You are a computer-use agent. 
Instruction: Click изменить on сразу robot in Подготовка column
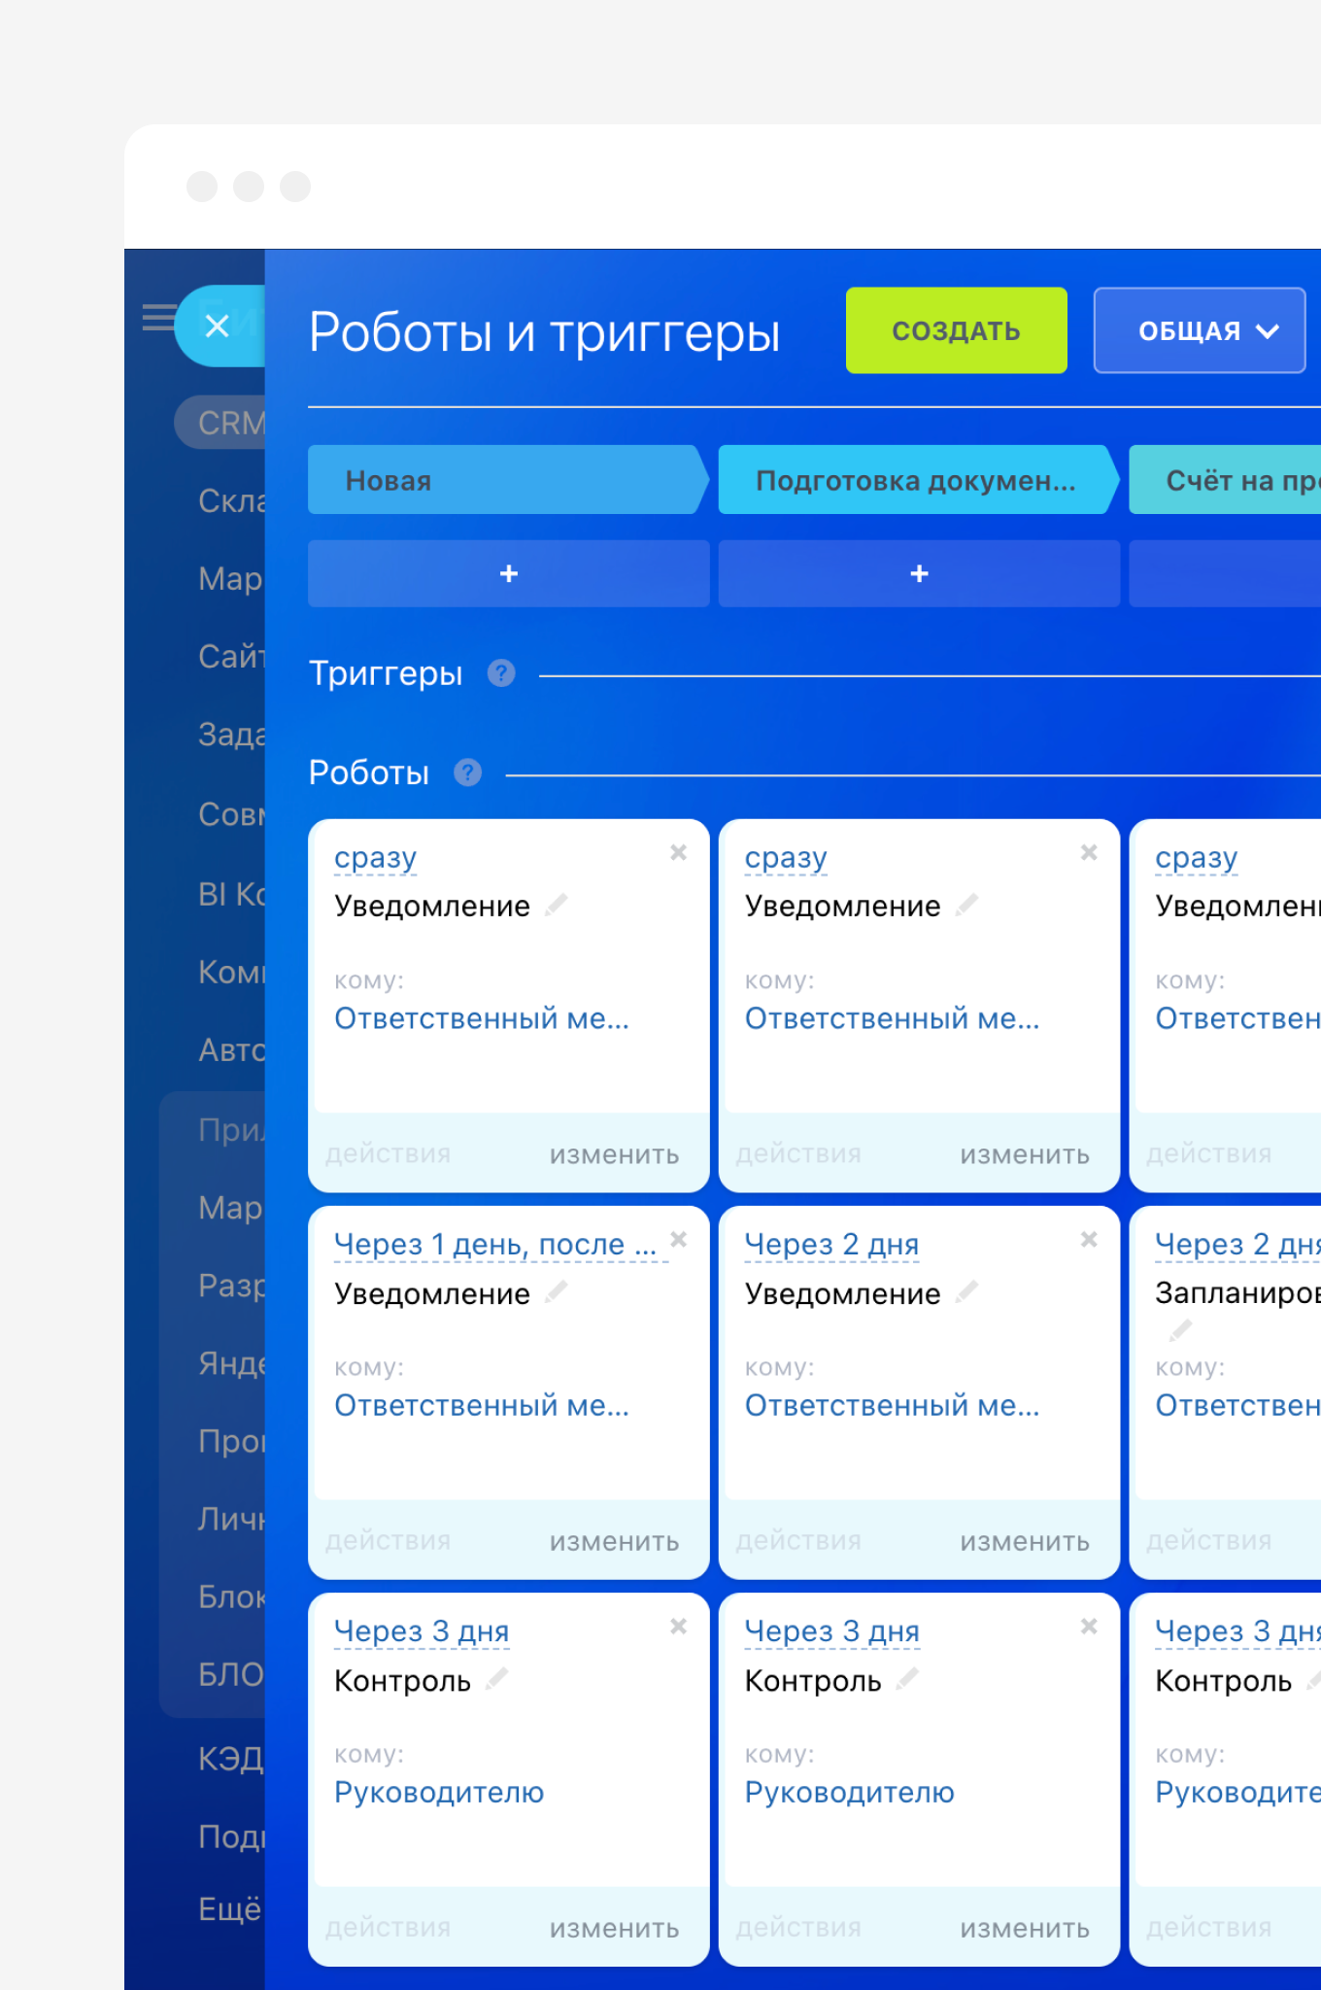tap(1025, 1154)
